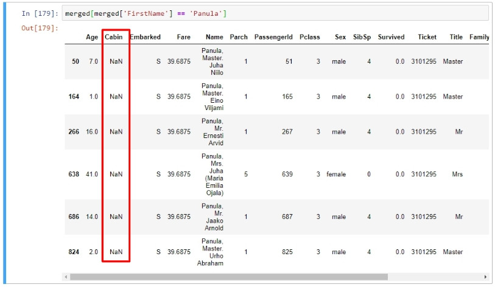Viewport: 495px width, 287px height.
Task: Click SibSp value 0 in row 638
Action: click(x=369, y=174)
